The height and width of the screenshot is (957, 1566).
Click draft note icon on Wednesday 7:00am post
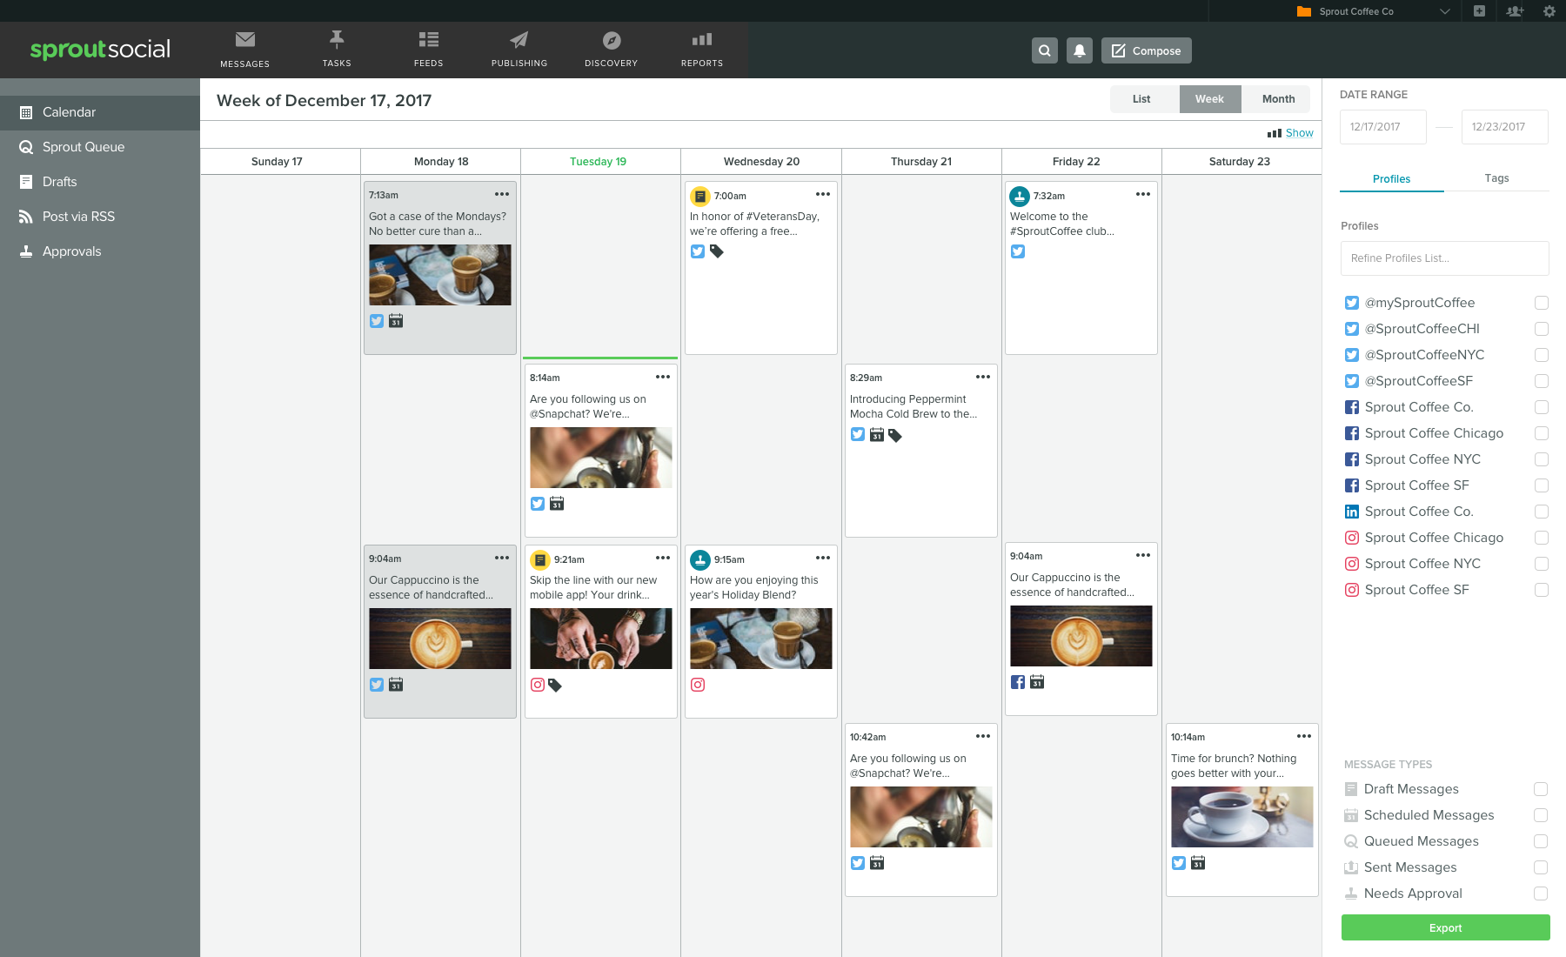[x=699, y=196]
